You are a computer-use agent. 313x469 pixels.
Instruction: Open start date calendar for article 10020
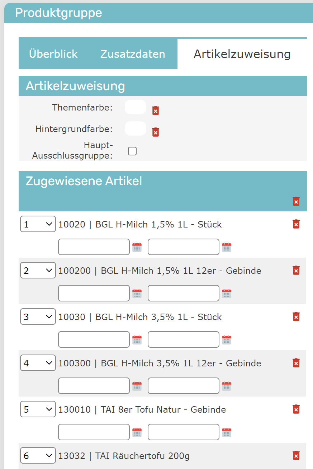pos(137,247)
